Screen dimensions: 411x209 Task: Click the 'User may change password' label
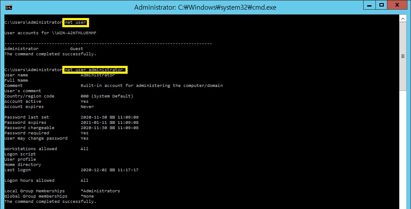pos(36,138)
